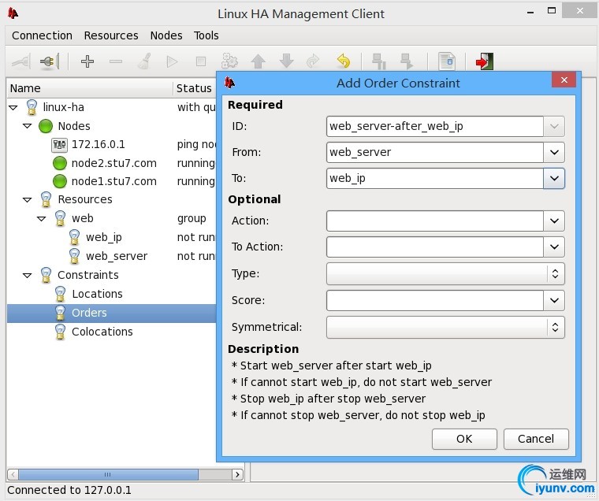Image resolution: width=599 pixels, height=501 pixels.
Task: Select the Orders tree item
Action: pos(112,314)
